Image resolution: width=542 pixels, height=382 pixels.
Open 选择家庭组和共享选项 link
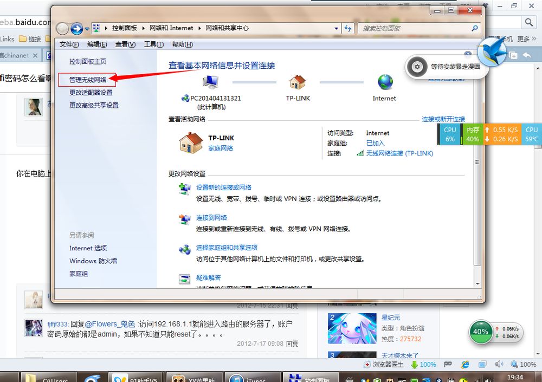coord(227,248)
